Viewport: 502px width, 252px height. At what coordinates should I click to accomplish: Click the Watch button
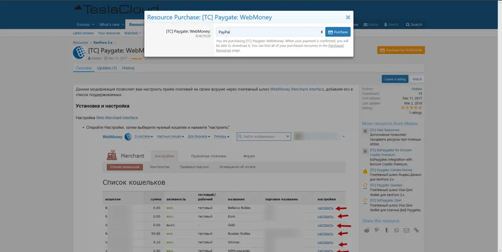pyautogui.click(x=417, y=79)
